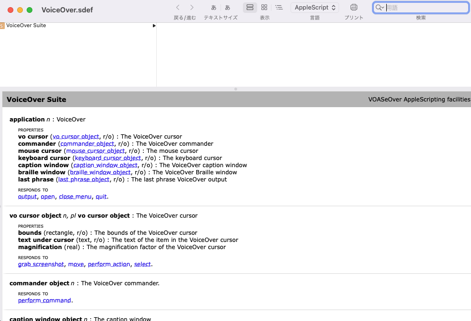
Task: Decrease text size with smaller あ button
Action: click(214, 8)
